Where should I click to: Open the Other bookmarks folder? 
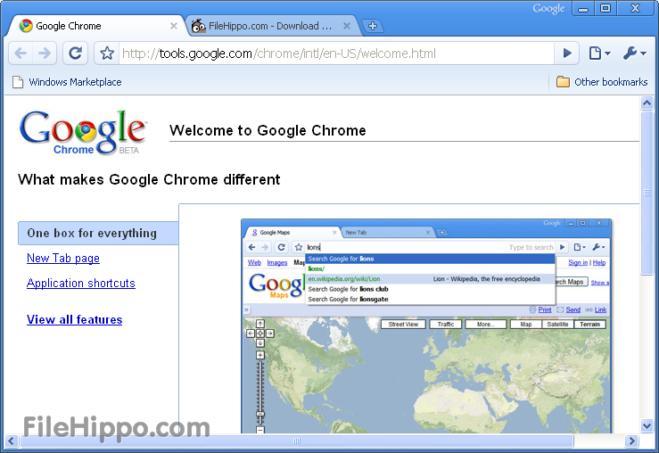(602, 82)
